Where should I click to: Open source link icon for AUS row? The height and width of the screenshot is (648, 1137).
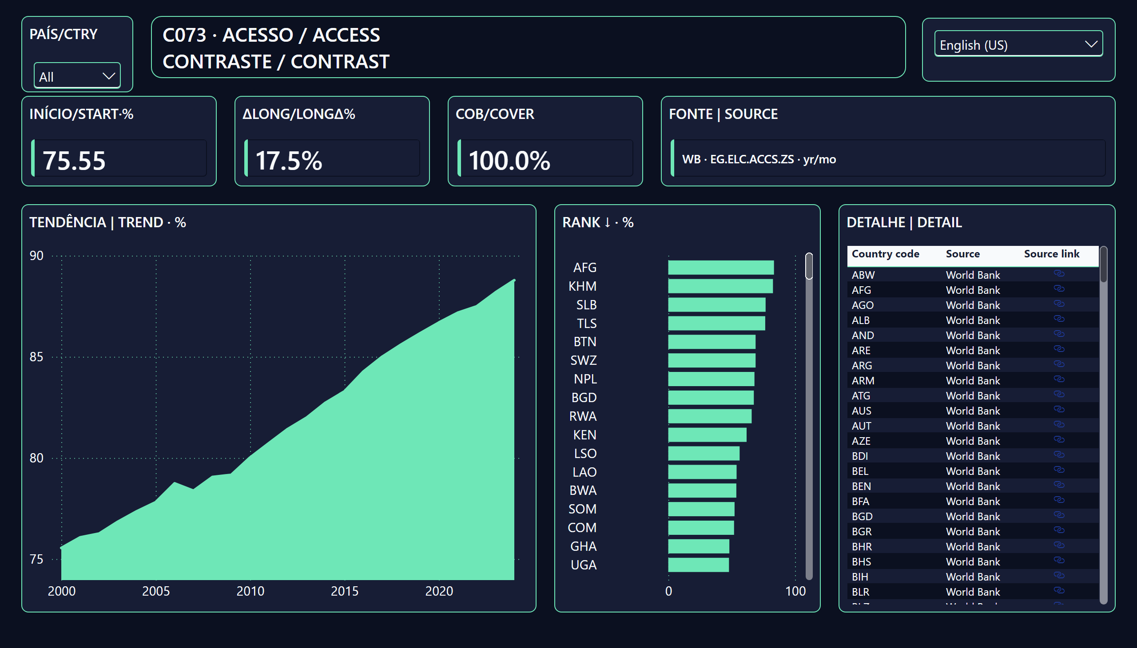coord(1059,410)
